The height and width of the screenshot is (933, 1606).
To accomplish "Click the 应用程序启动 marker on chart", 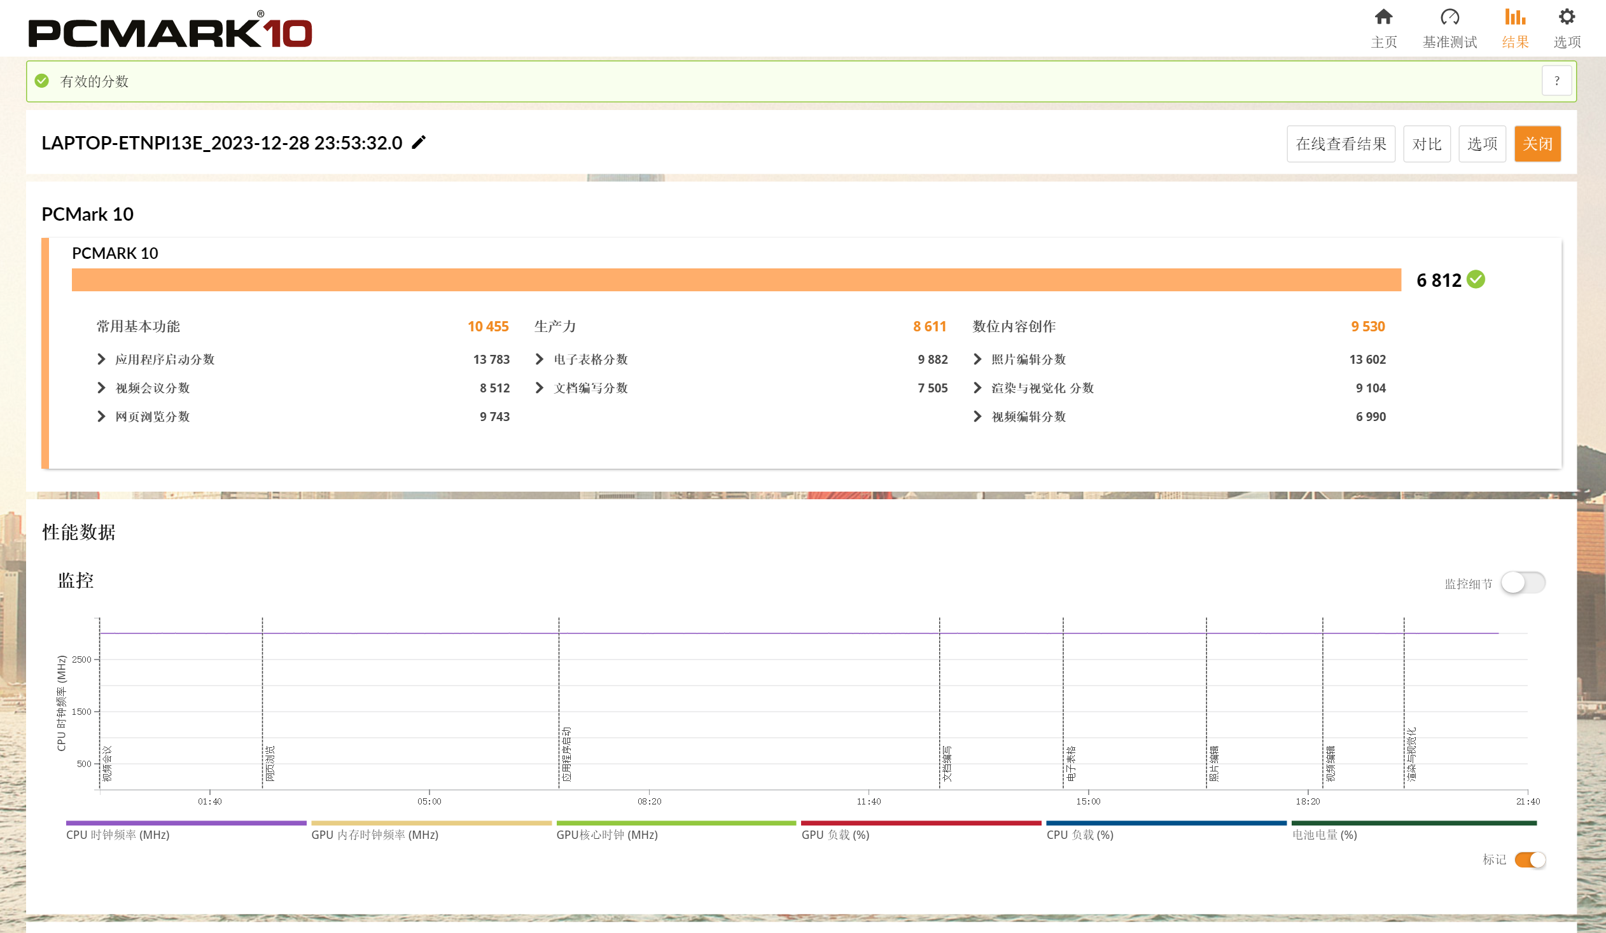I will click(566, 754).
